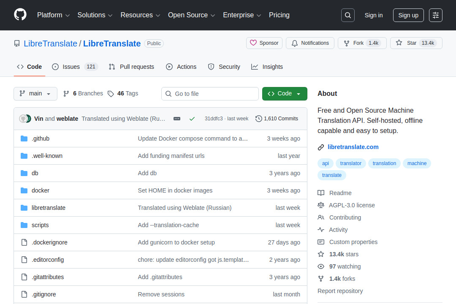Toggle Notifications for this repository
Viewport: 456px width, 304px height.
point(310,43)
